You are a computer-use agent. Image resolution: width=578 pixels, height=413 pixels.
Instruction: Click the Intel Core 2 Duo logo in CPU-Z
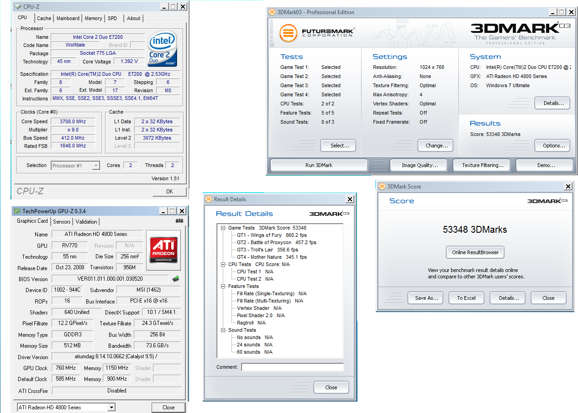[x=162, y=49]
